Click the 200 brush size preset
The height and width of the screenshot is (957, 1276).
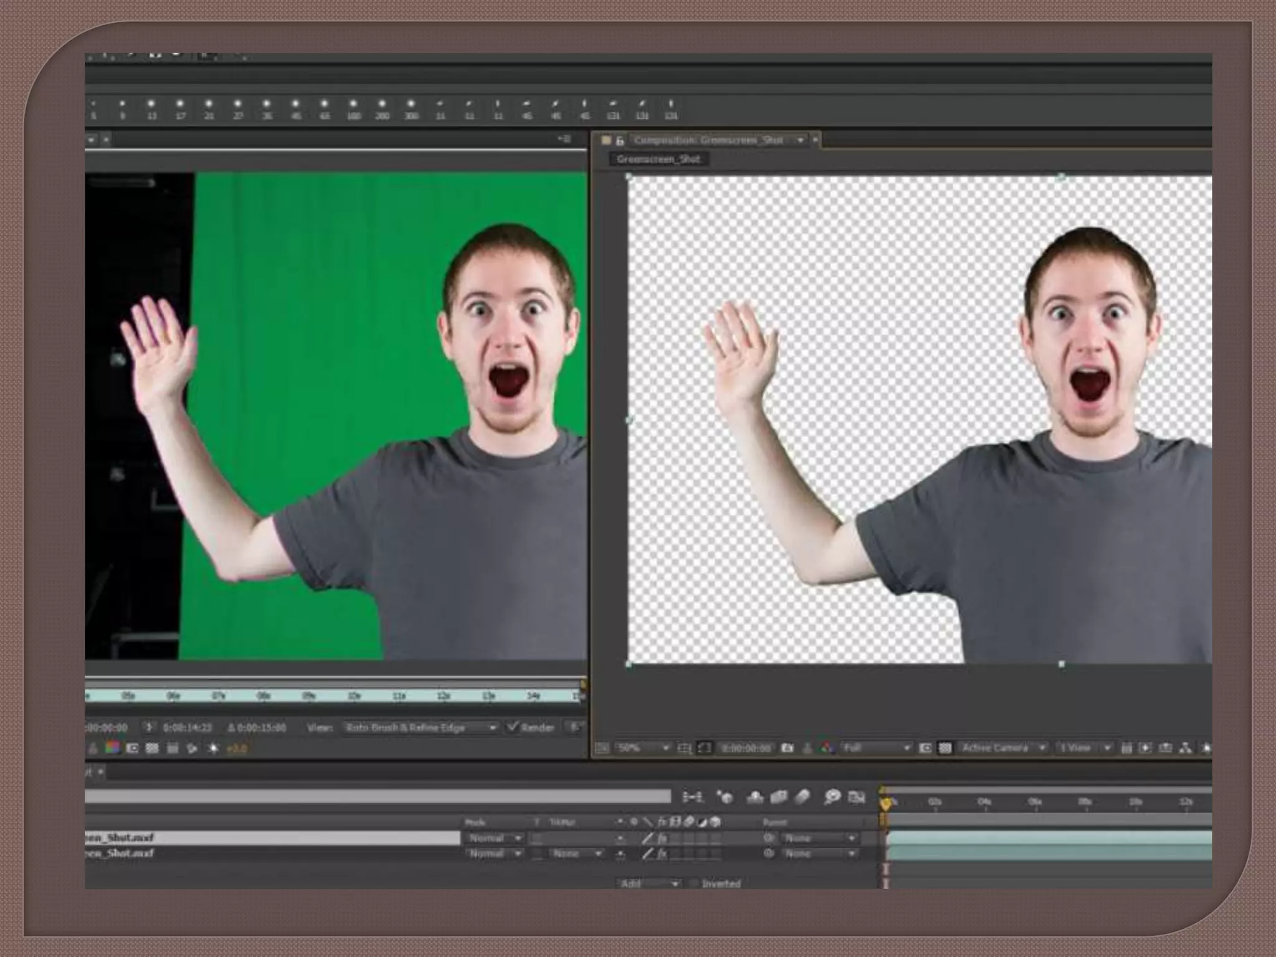pos(382,108)
